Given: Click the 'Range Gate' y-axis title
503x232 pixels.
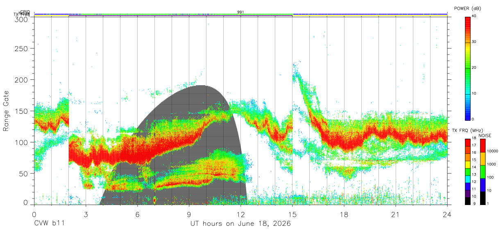Looking at the screenshot, I should [6, 111].
